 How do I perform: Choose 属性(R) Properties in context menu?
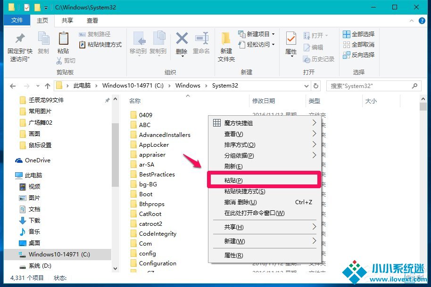pyautogui.click(x=265, y=255)
